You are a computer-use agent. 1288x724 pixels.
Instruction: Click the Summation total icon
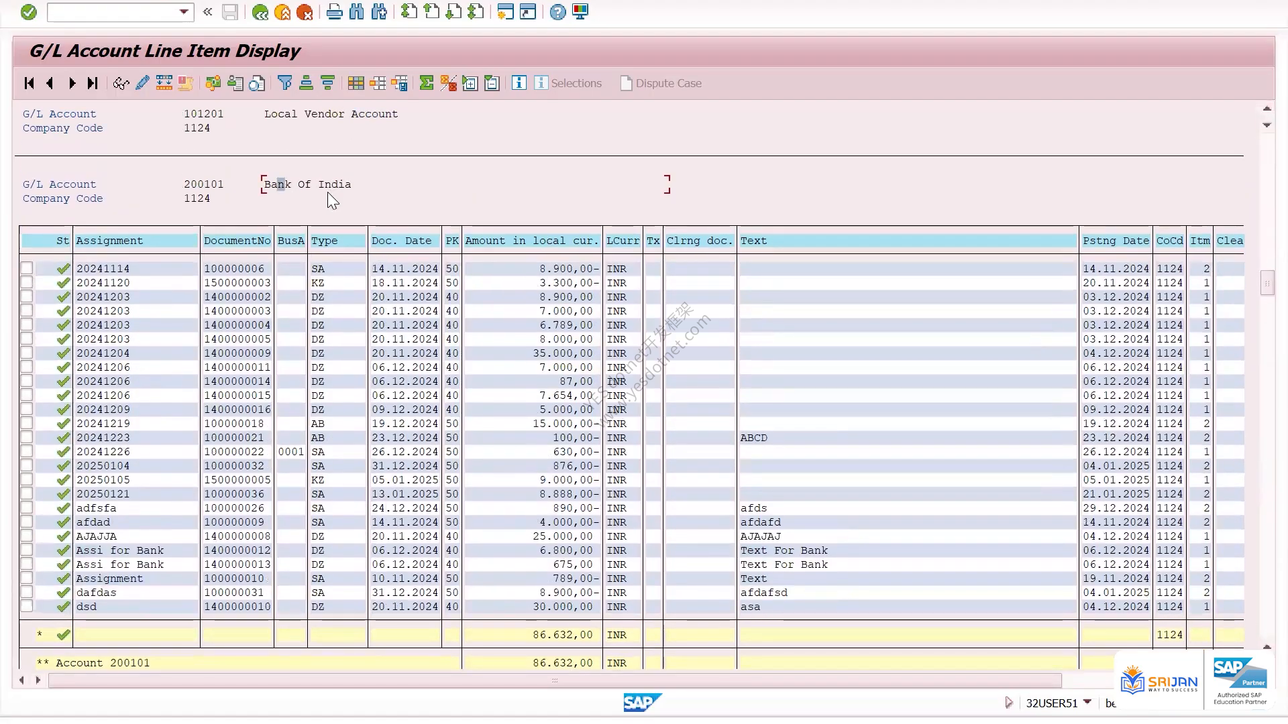tap(426, 83)
